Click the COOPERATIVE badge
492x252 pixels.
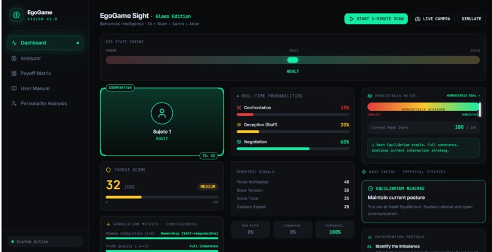[x=120, y=88]
